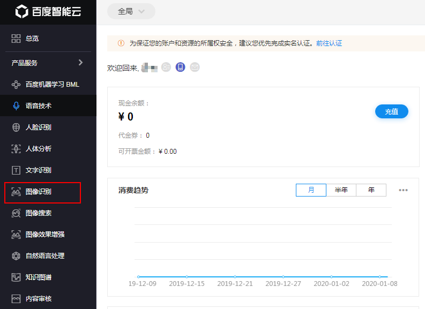
Task: Open 人体分析 in the sidebar
Action: tap(48, 149)
